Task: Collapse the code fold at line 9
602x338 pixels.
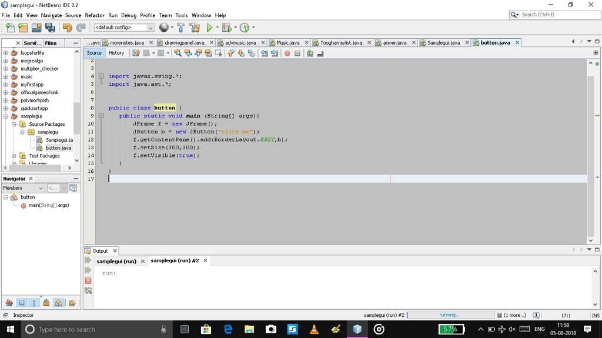Action: (x=101, y=116)
